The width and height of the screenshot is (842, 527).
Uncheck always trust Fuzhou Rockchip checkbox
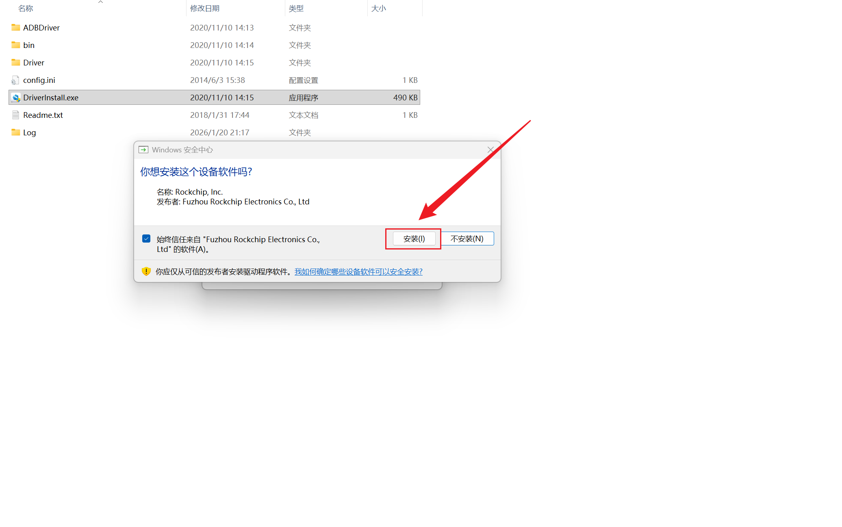point(146,239)
